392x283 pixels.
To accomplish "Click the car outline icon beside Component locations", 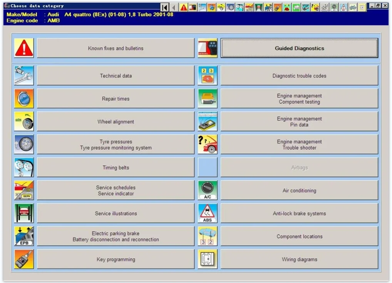I will (208, 236).
